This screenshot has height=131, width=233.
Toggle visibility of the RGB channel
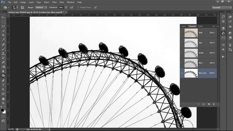point(182,33)
